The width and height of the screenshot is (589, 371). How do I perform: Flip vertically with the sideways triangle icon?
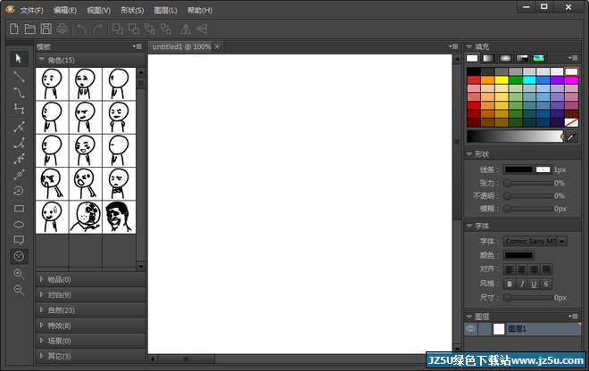202,29
